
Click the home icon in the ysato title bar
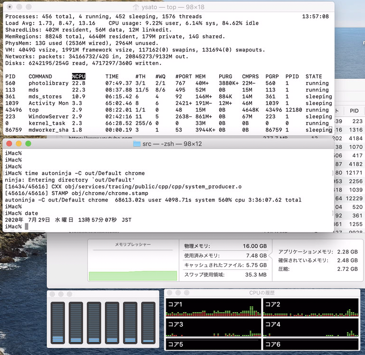pos(136,7)
